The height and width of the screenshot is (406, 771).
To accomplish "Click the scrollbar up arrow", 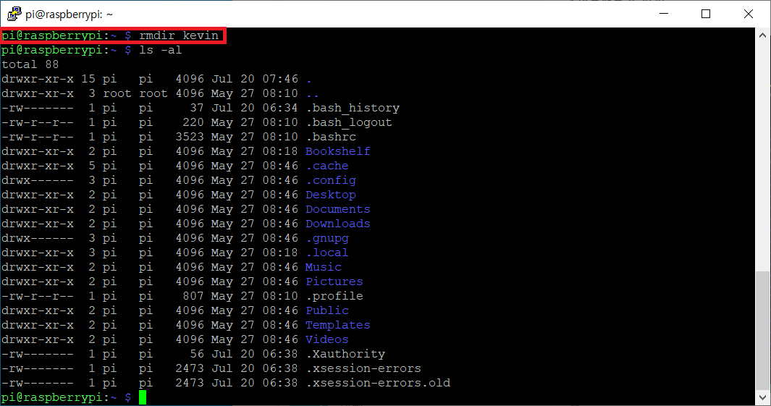I will (x=762, y=35).
